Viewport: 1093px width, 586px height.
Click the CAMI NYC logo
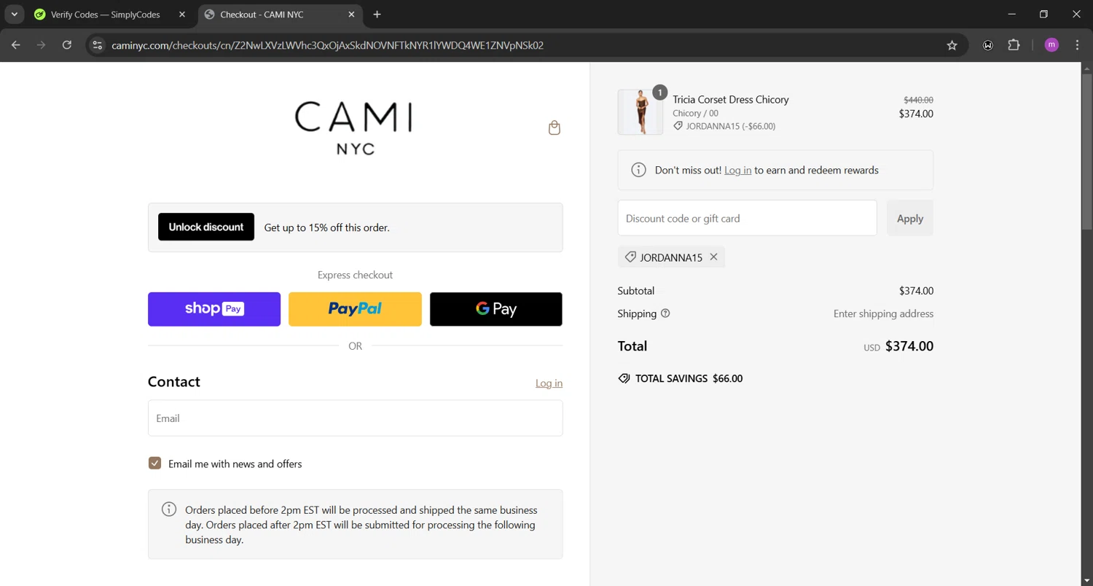(354, 128)
